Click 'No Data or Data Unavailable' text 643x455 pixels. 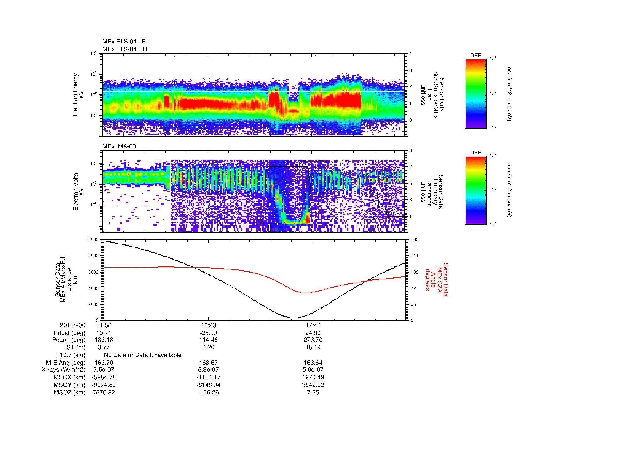pyautogui.click(x=143, y=355)
